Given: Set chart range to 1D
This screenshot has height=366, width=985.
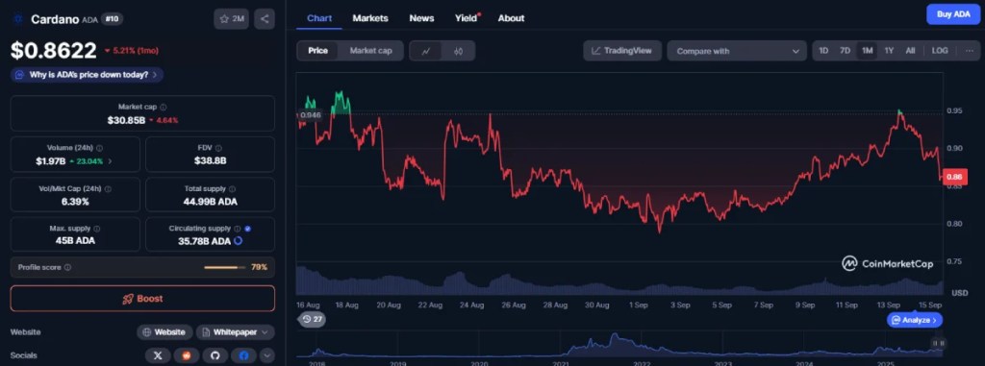Looking at the screenshot, I should [823, 51].
